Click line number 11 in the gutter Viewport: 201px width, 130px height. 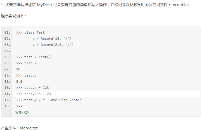click(x=7, y=94)
